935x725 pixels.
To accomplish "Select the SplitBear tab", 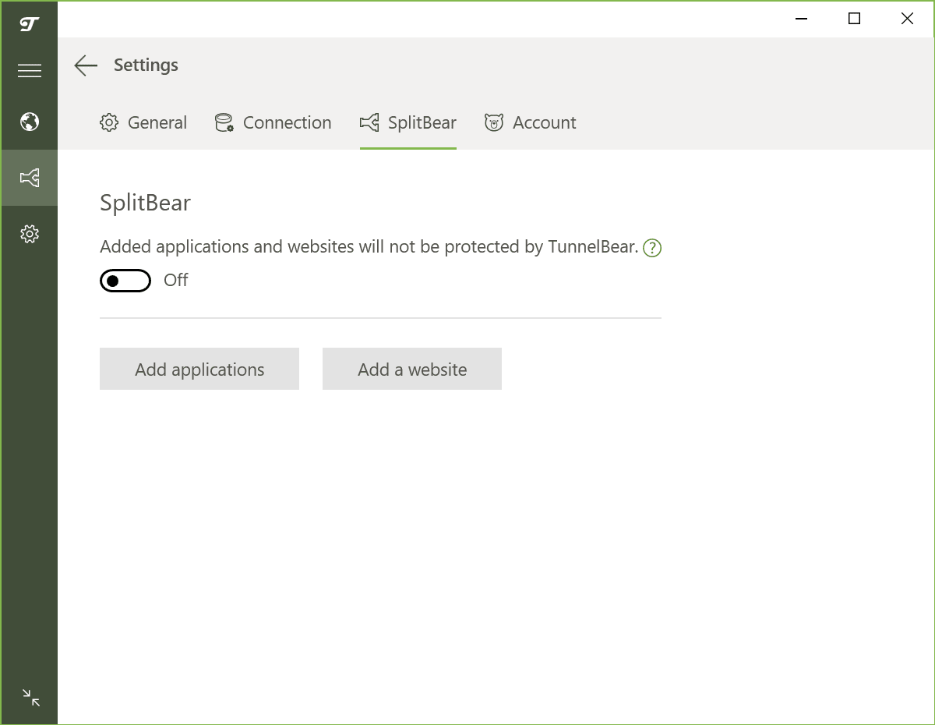I will click(x=408, y=122).
